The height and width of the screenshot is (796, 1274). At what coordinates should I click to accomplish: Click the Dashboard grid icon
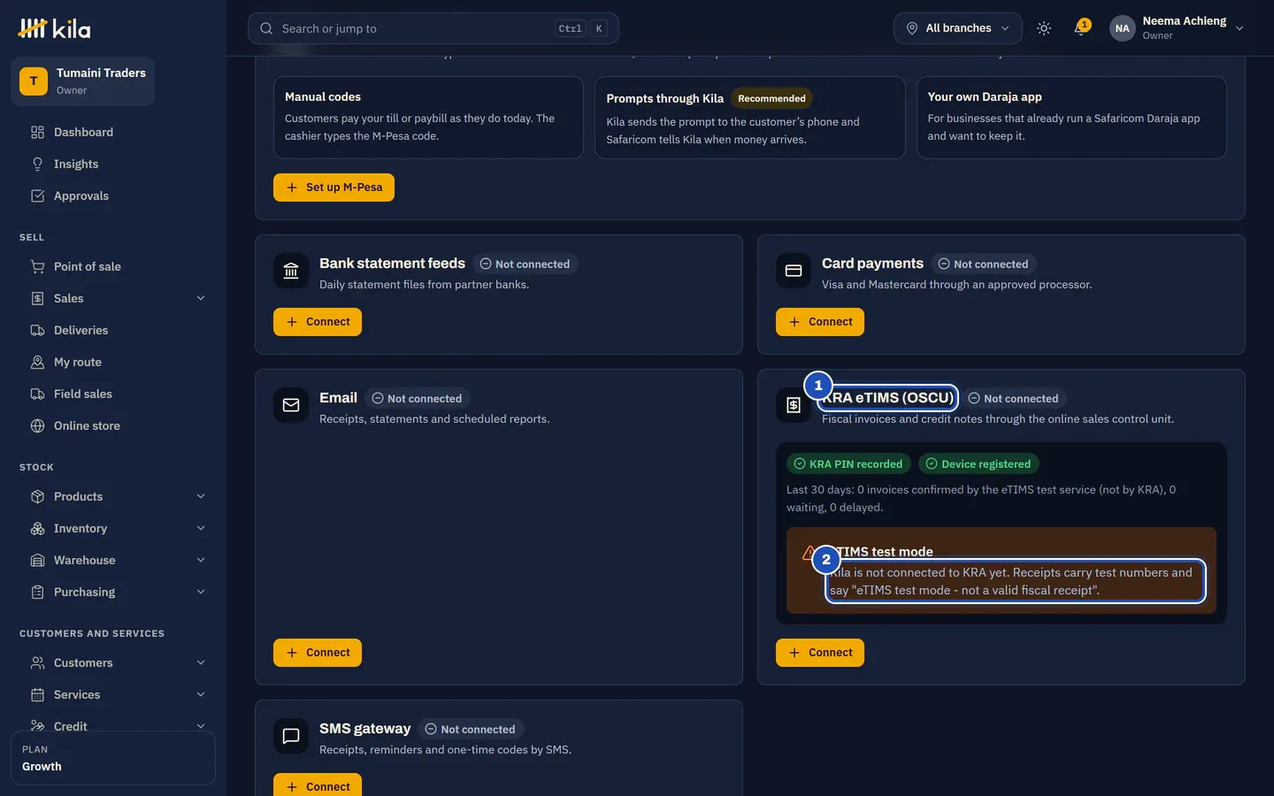(x=37, y=133)
